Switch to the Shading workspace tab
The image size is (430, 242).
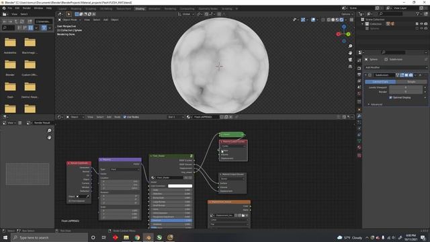tap(140, 9)
